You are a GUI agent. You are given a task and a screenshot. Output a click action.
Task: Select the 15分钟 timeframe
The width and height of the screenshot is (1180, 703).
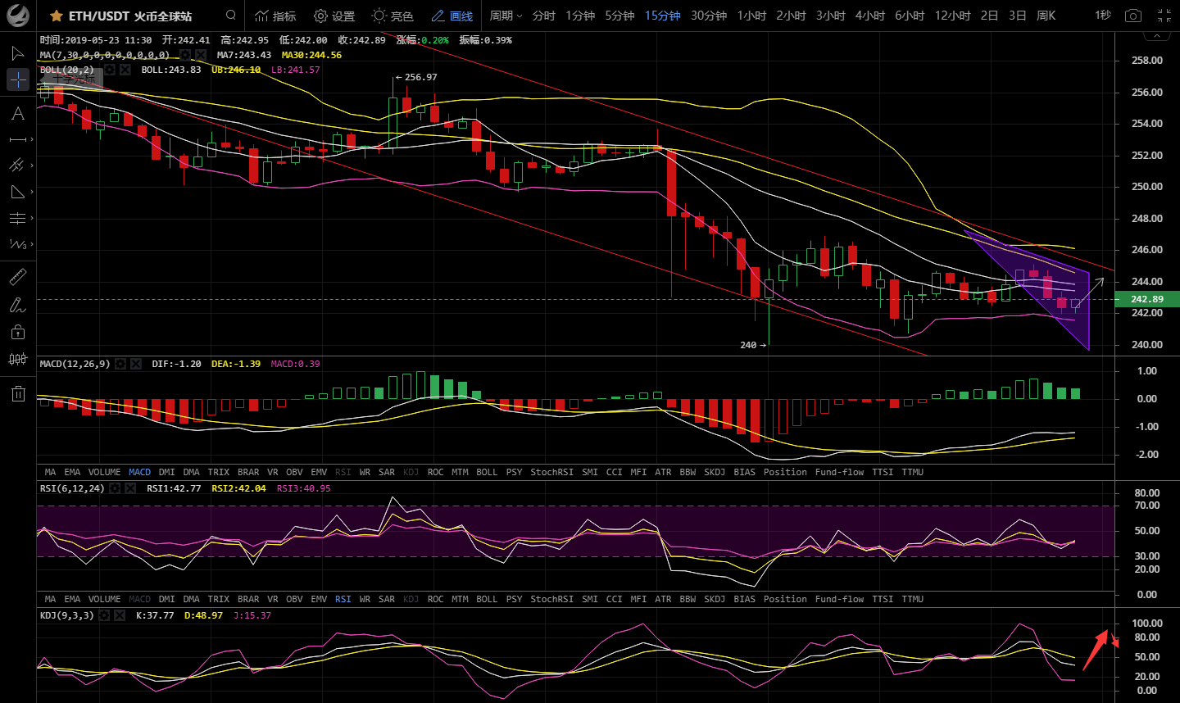pos(662,16)
